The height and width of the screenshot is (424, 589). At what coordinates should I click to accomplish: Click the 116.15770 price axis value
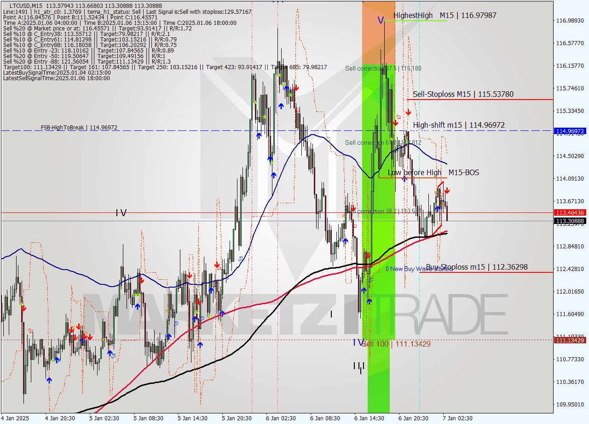click(x=570, y=65)
